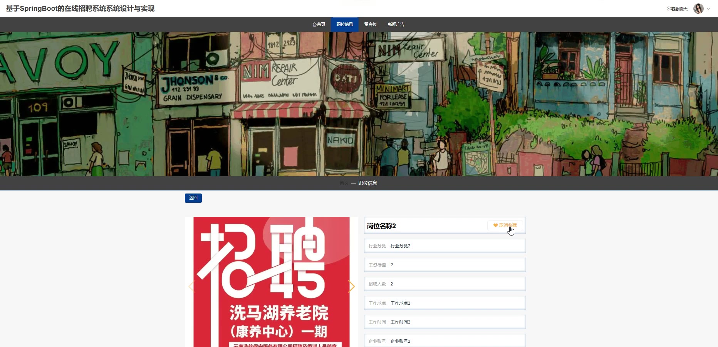718x347 pixels.
Task: Show the next carousel image
Action: [351, 286]
